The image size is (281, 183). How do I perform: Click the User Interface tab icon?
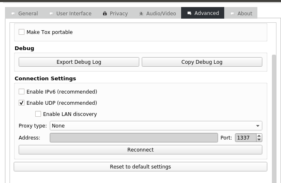click(x=51, y=13)
